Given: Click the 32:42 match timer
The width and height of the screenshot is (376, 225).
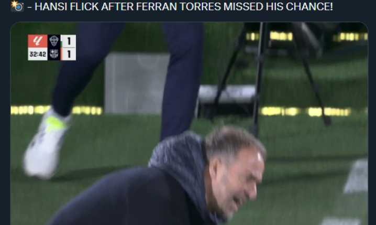Looking at the screenshot, I should [x=38, y=54].
